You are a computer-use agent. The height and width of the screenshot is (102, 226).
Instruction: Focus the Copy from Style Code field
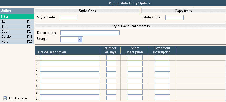click(174, 17)
